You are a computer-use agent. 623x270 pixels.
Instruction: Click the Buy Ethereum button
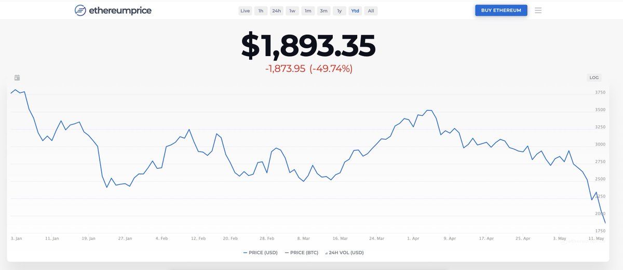[x=501, y=10]
